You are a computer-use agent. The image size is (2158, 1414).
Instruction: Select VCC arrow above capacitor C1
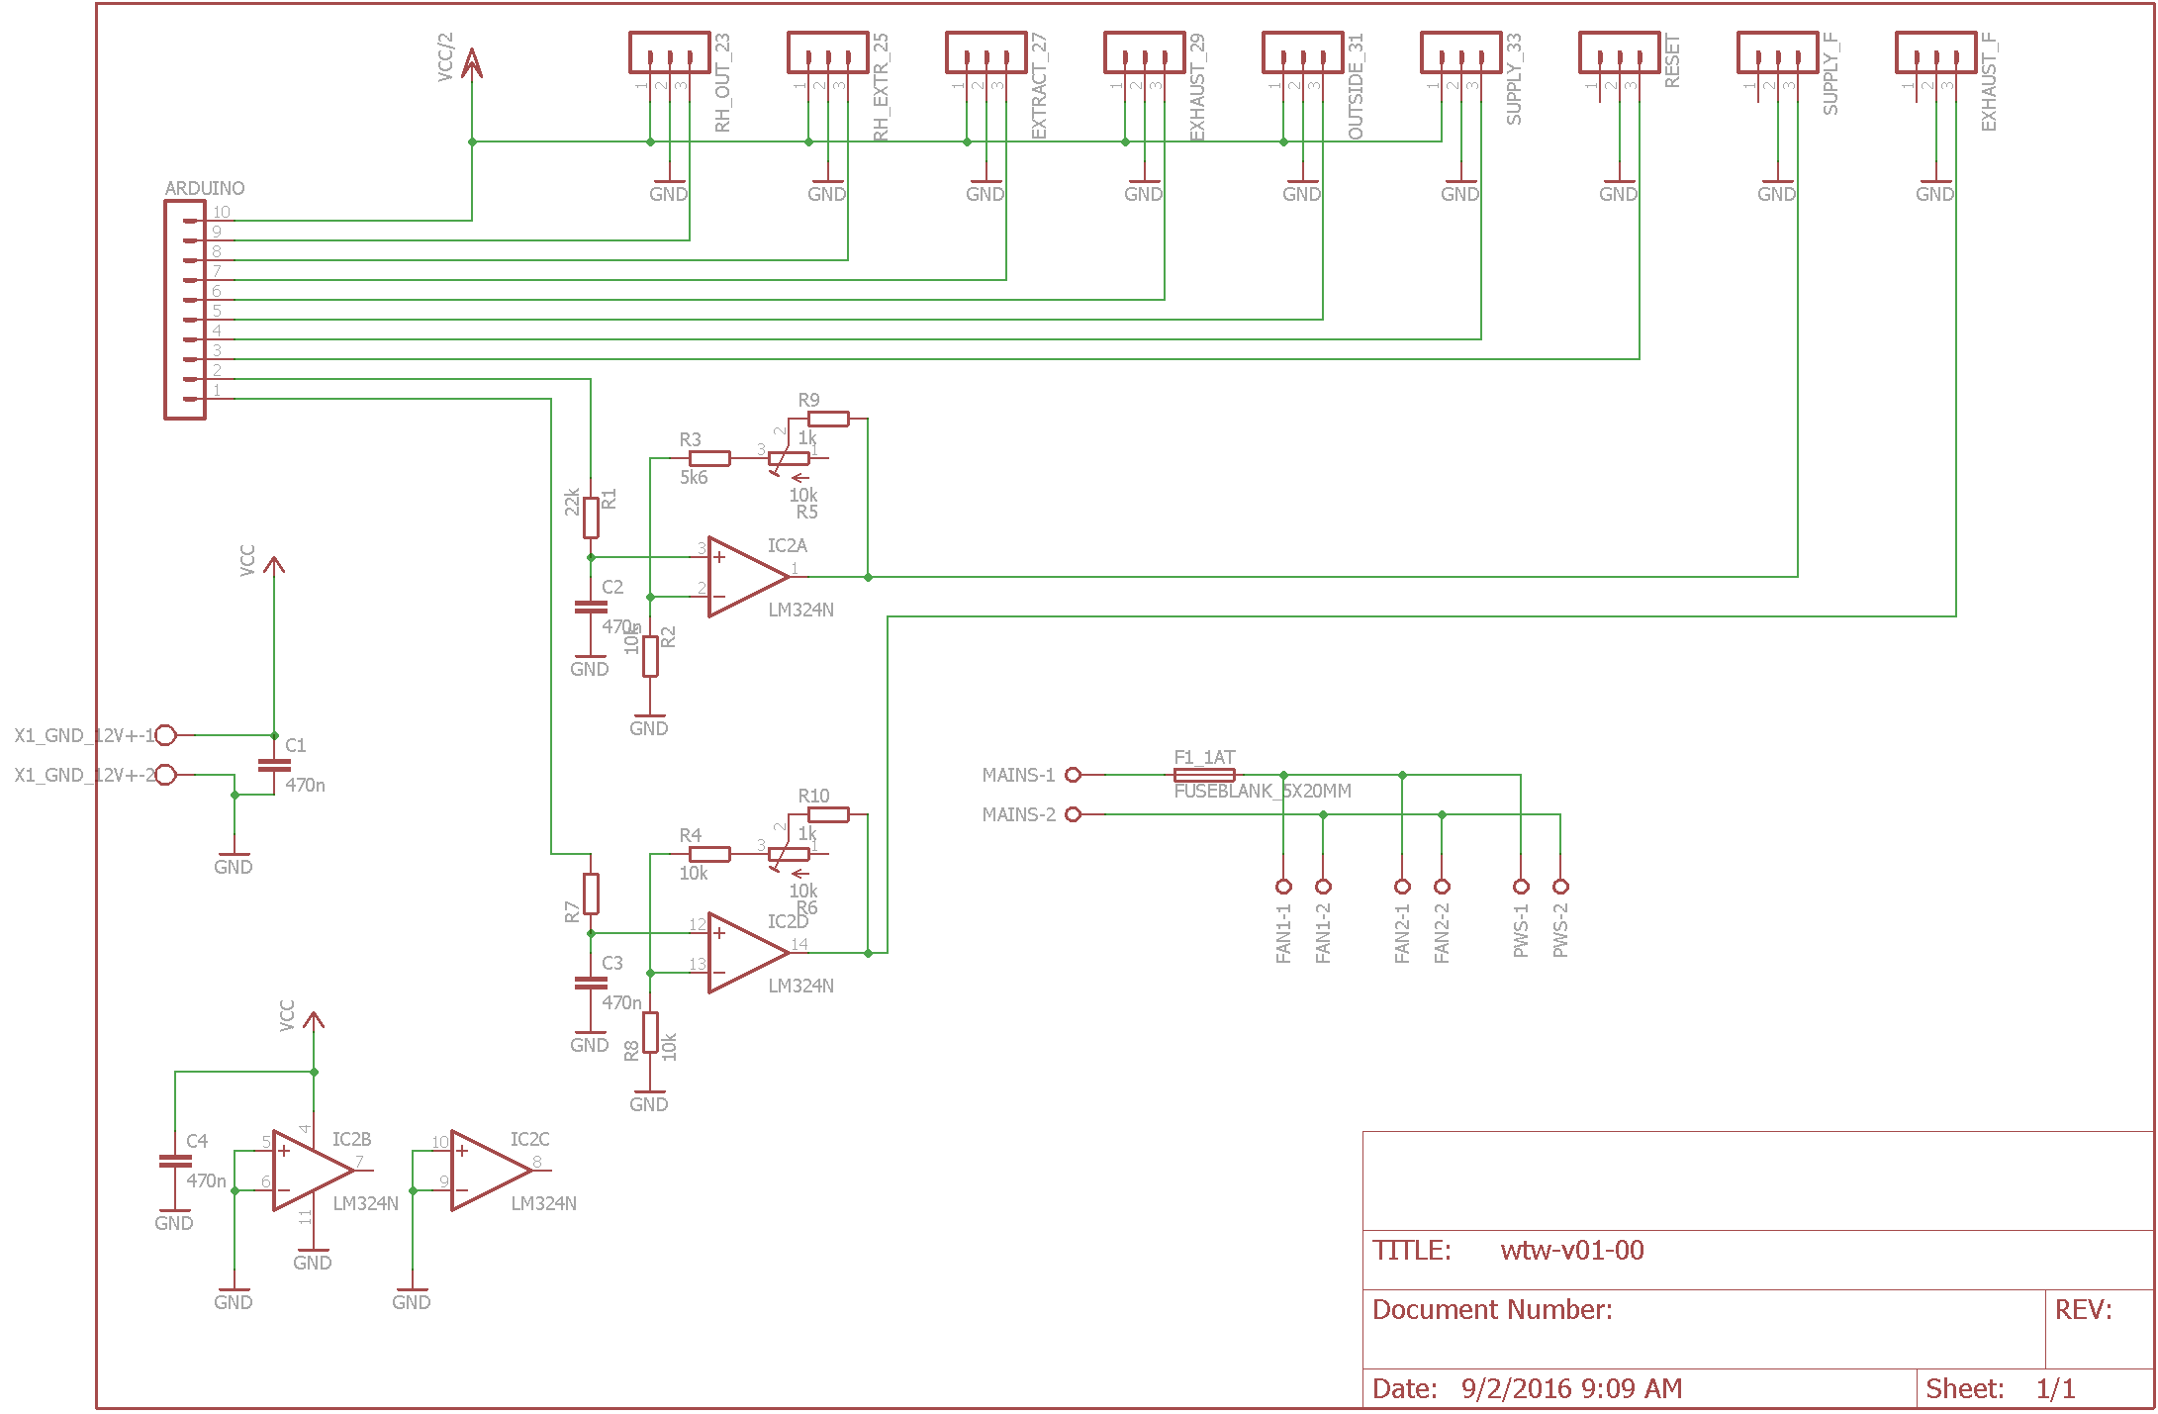click(274, 567)
